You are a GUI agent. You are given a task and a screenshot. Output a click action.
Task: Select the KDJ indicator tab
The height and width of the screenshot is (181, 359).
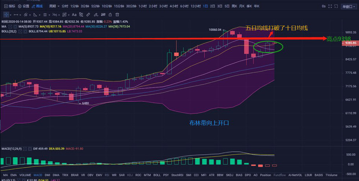[130, 175]
